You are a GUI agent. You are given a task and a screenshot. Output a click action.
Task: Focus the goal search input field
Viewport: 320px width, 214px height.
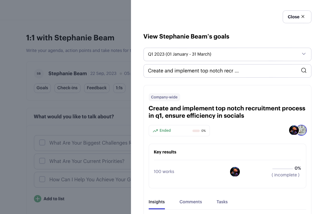[227, 71]
